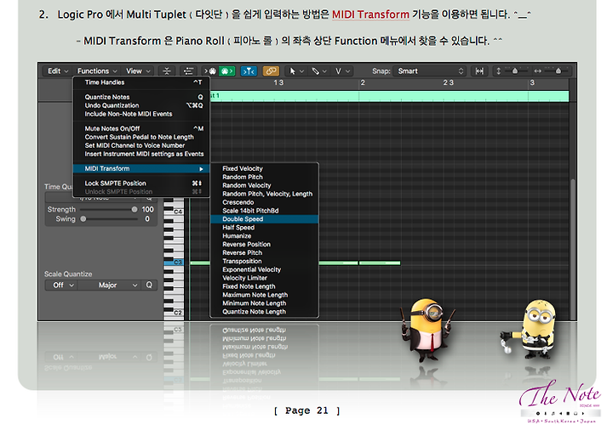This screenshot has width=613, height=430.
Task: Select Humanize transform
Action: (264, 236)
